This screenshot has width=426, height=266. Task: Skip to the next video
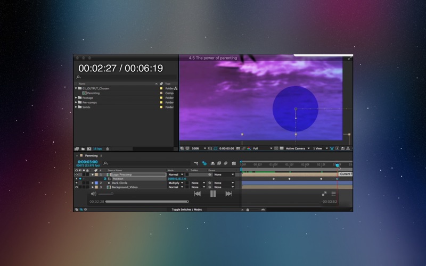pyautogui.click(x=229, y=194)
